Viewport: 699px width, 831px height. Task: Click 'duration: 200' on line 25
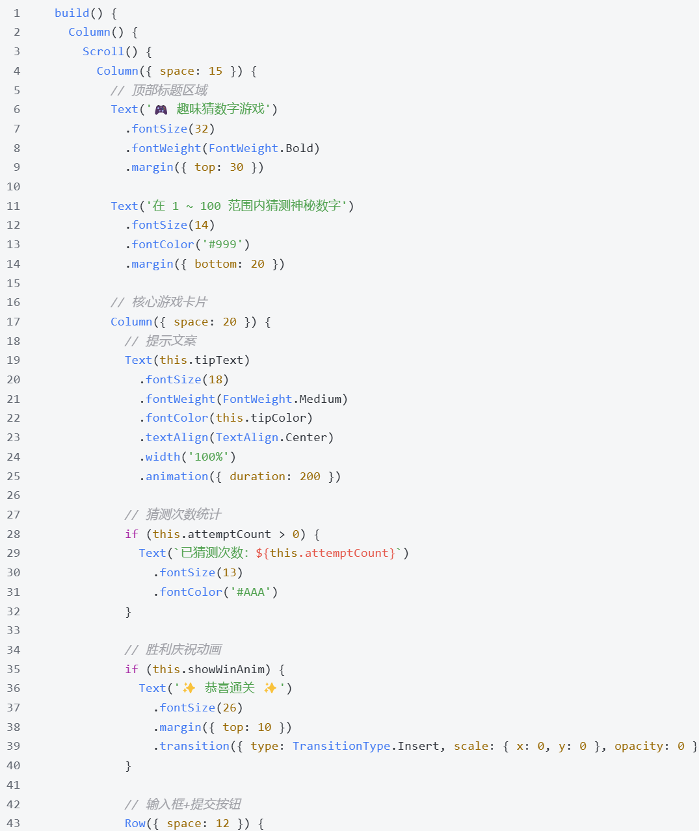[x=275, y=476]
